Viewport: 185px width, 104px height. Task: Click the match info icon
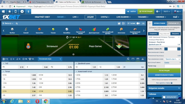coord(73,54)
